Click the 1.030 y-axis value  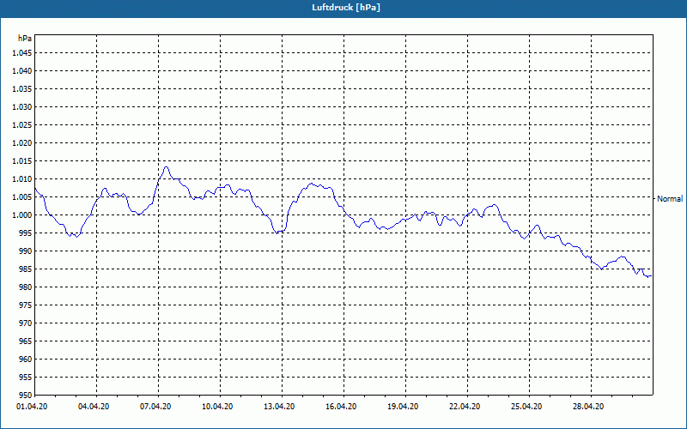point(22,106)
